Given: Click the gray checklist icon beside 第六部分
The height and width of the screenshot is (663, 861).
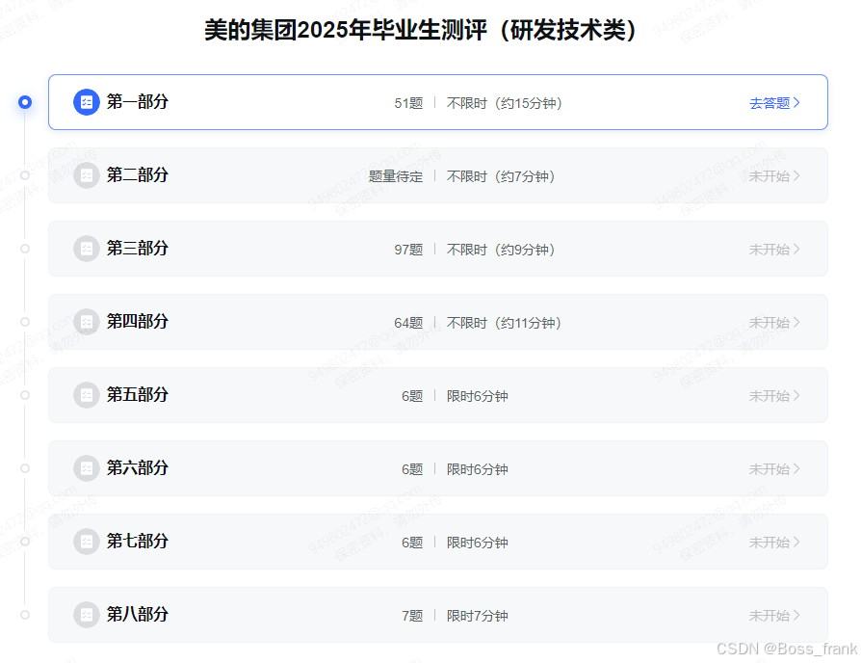Looking at the screenshot, I should 87,468.
